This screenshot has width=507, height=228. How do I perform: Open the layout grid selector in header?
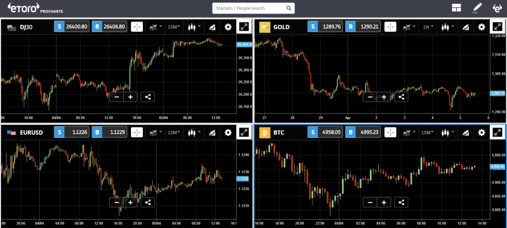[456, 8]
